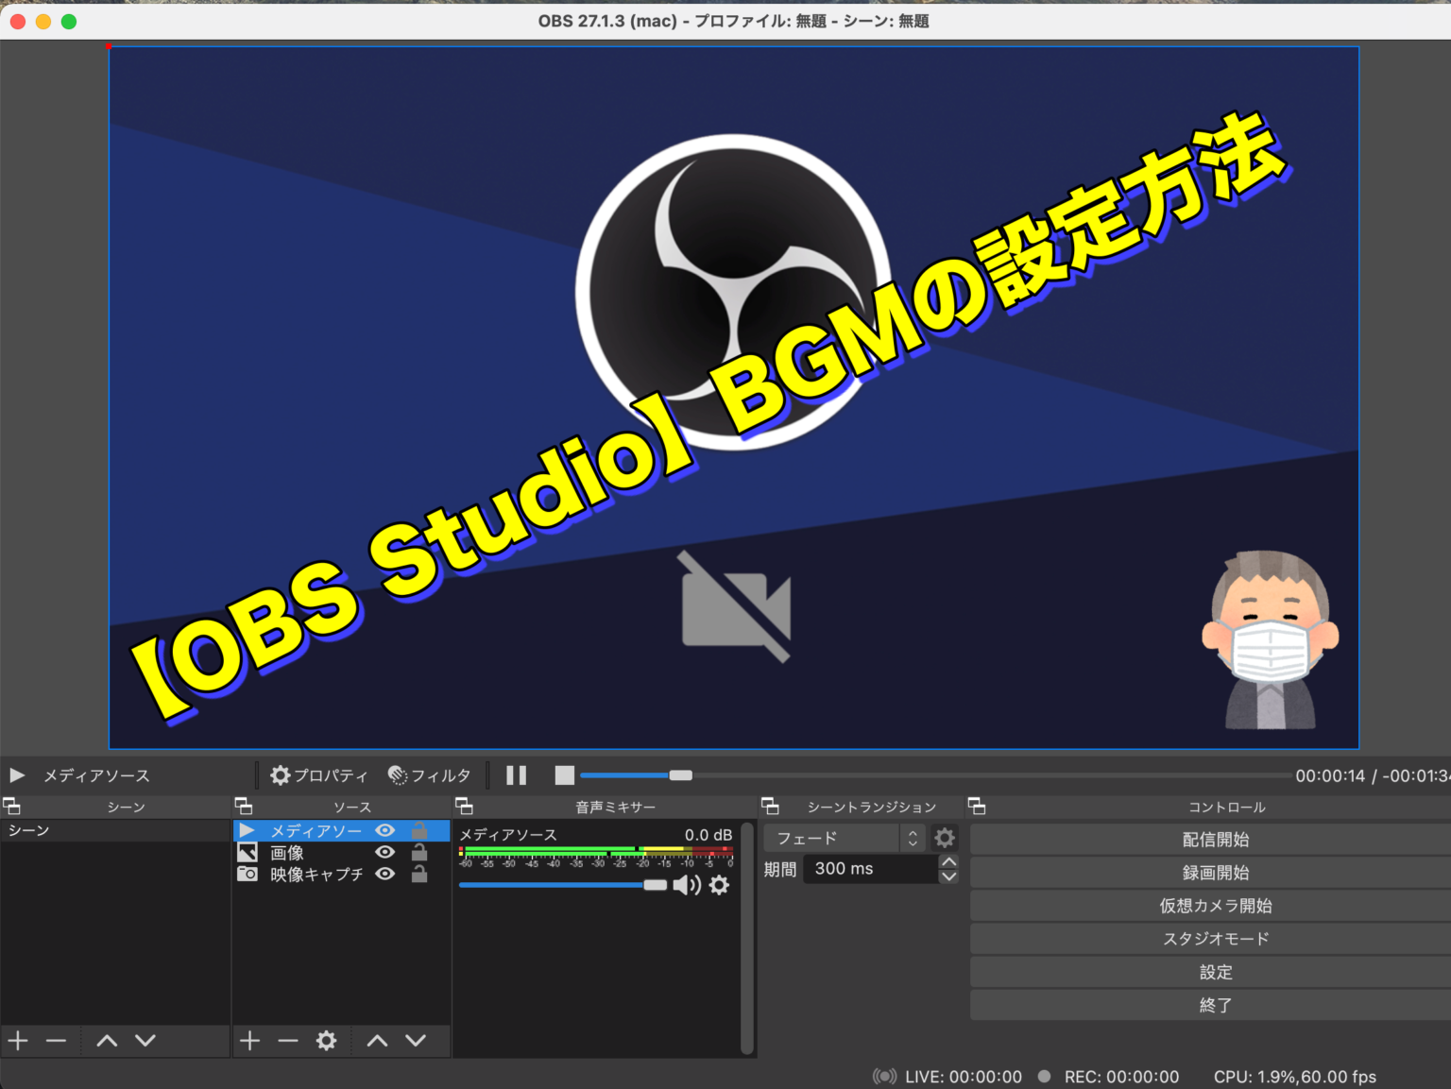Pause the media source playback

(516, 775)
